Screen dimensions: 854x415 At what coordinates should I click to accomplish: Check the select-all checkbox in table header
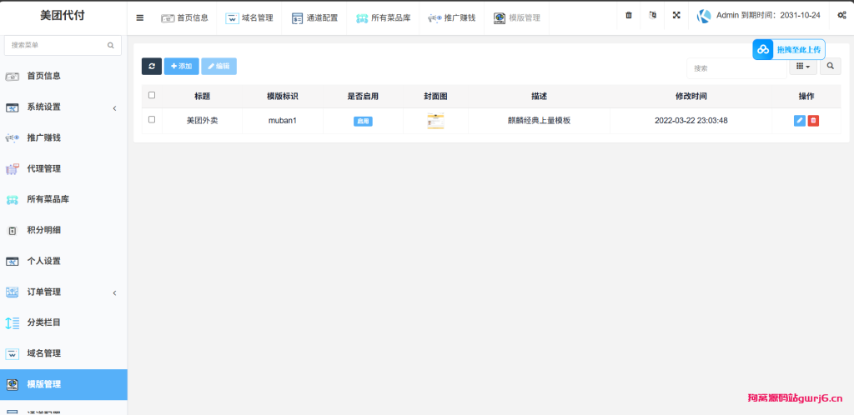click(152, 95)
